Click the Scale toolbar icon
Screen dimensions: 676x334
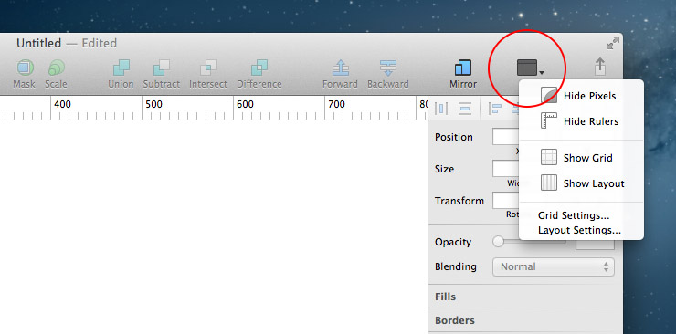coord(56,68)
